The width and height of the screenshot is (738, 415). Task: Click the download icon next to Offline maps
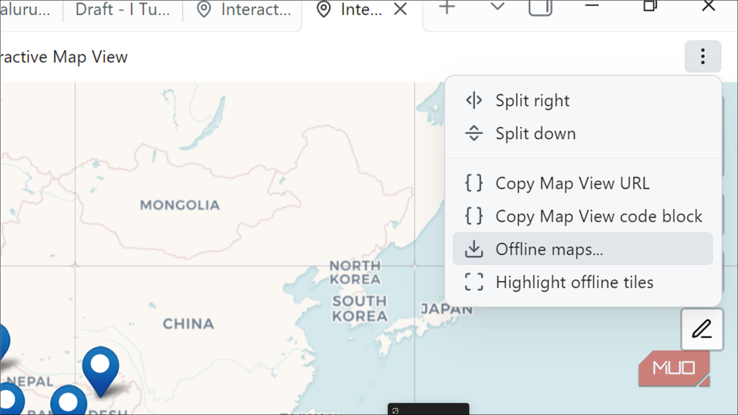474,249
